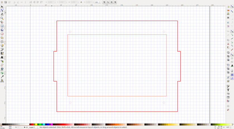
Task: Open Align and Distribute dialog icon
Action: (228, 101)
